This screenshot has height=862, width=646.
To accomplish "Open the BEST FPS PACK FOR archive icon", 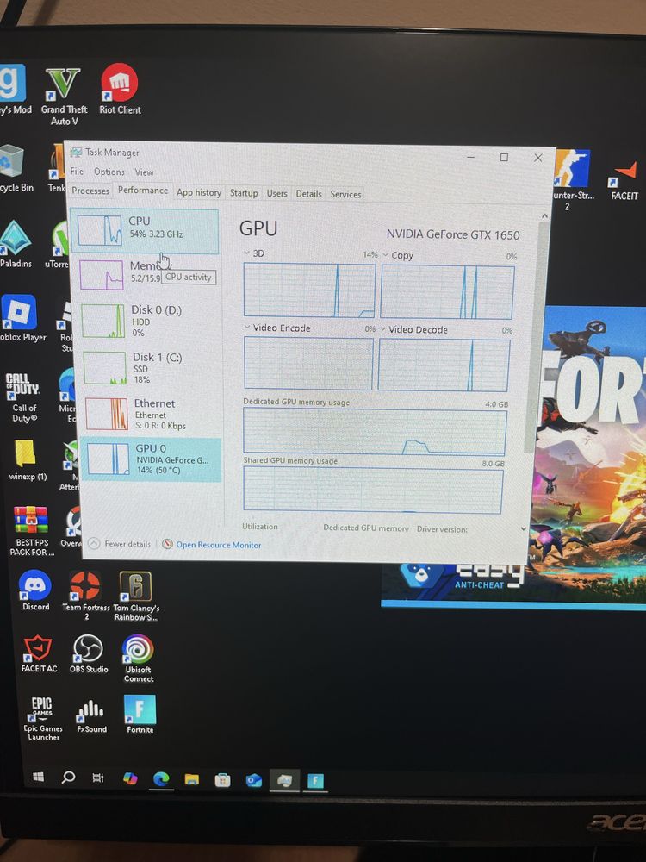I will [x=31, y=531].
